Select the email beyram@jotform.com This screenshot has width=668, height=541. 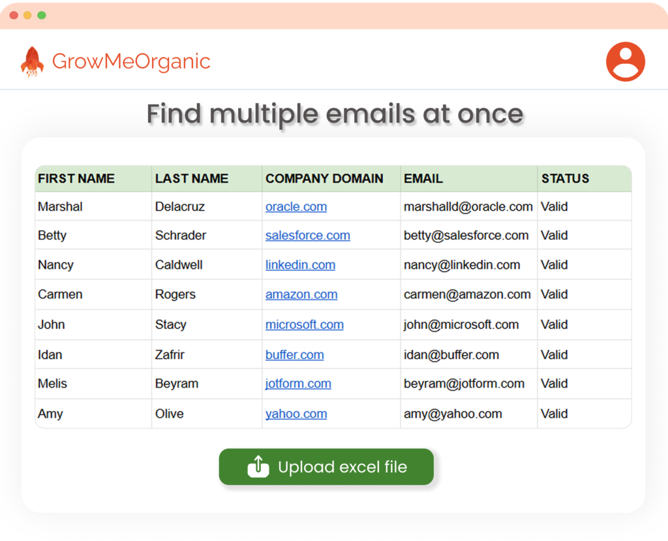point(464,383)
